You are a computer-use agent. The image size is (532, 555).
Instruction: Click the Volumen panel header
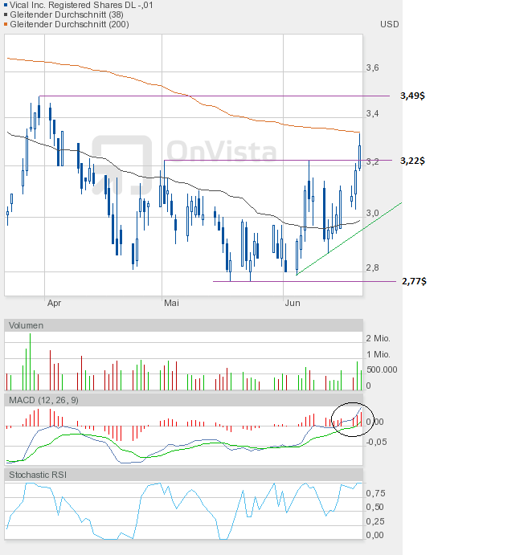click(x=183, y=325)
